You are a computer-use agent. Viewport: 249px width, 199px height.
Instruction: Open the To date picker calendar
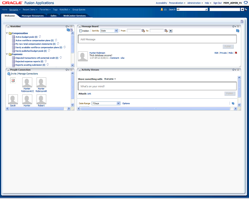tap(166, 31)
